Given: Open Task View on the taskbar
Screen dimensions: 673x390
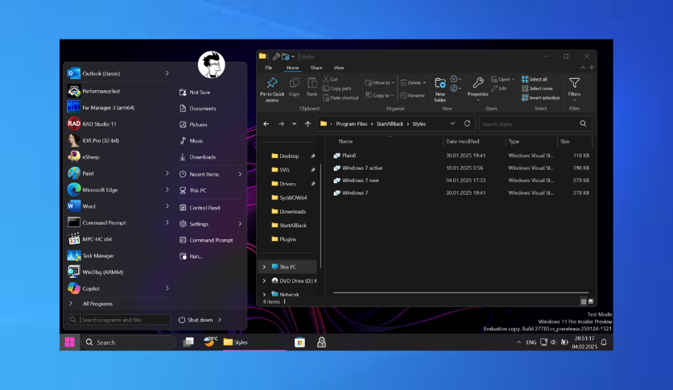Looking at the screenshot, I should coord(188,342).
